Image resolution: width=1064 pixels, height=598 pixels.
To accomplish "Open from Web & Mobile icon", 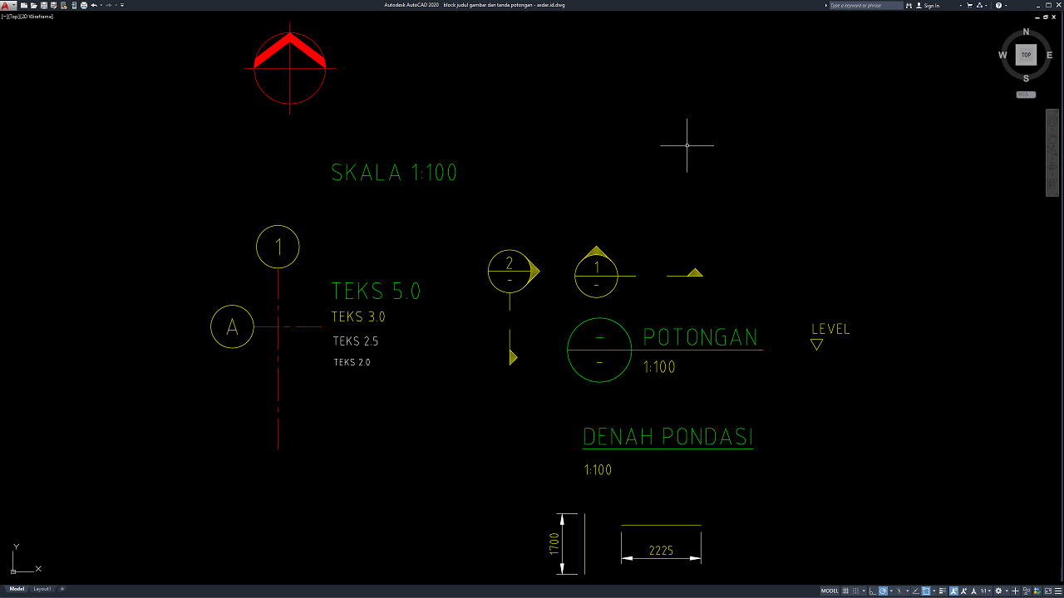I will click(64, 5).
